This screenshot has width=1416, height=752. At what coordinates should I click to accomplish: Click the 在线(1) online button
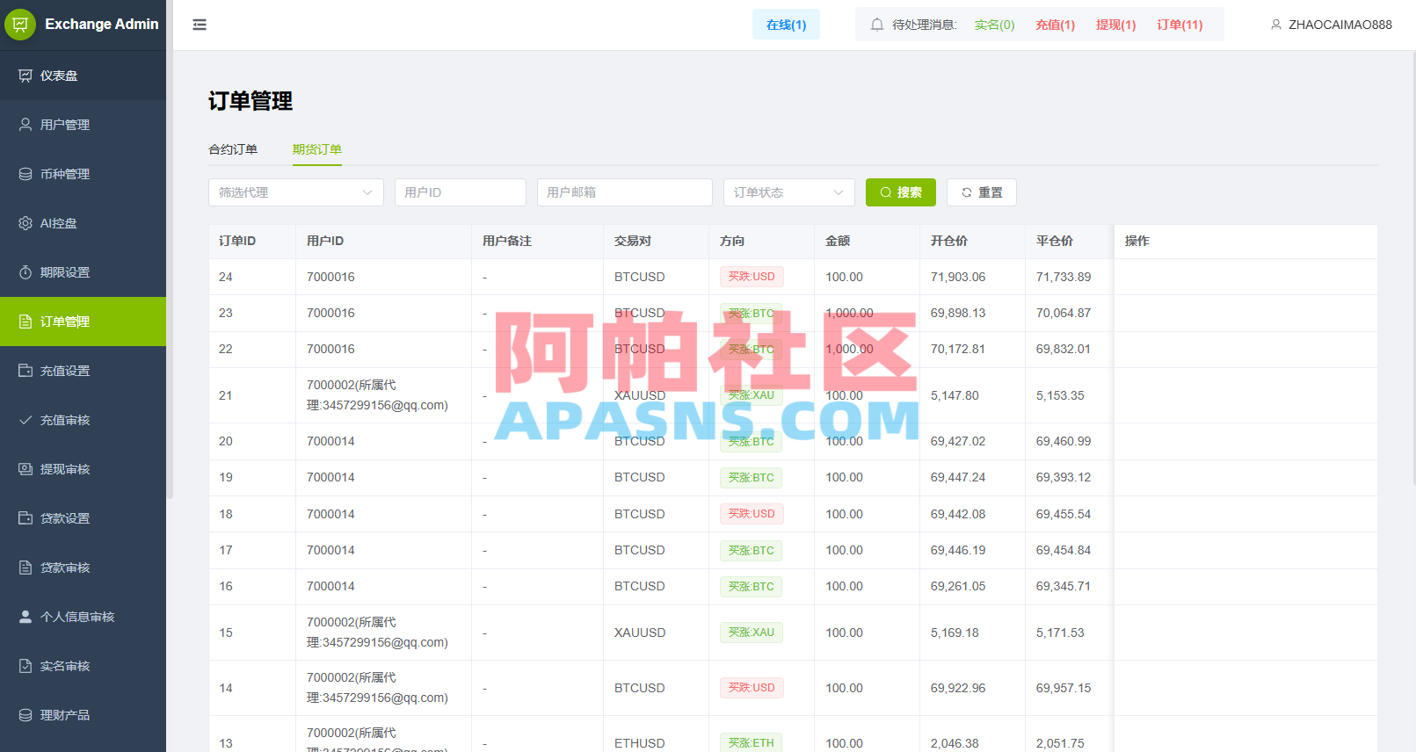(786, 25)
